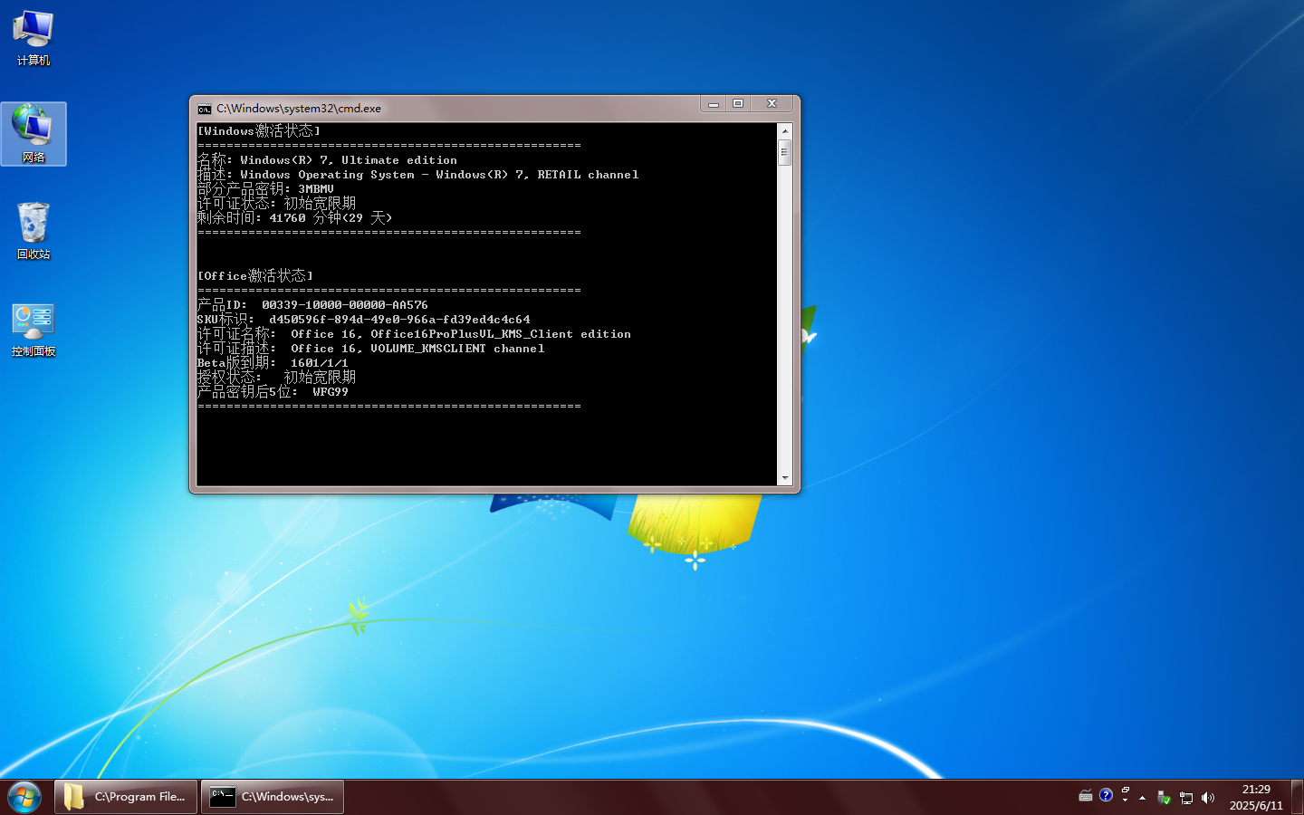Click scroll up arrow in cmd window

784,131
